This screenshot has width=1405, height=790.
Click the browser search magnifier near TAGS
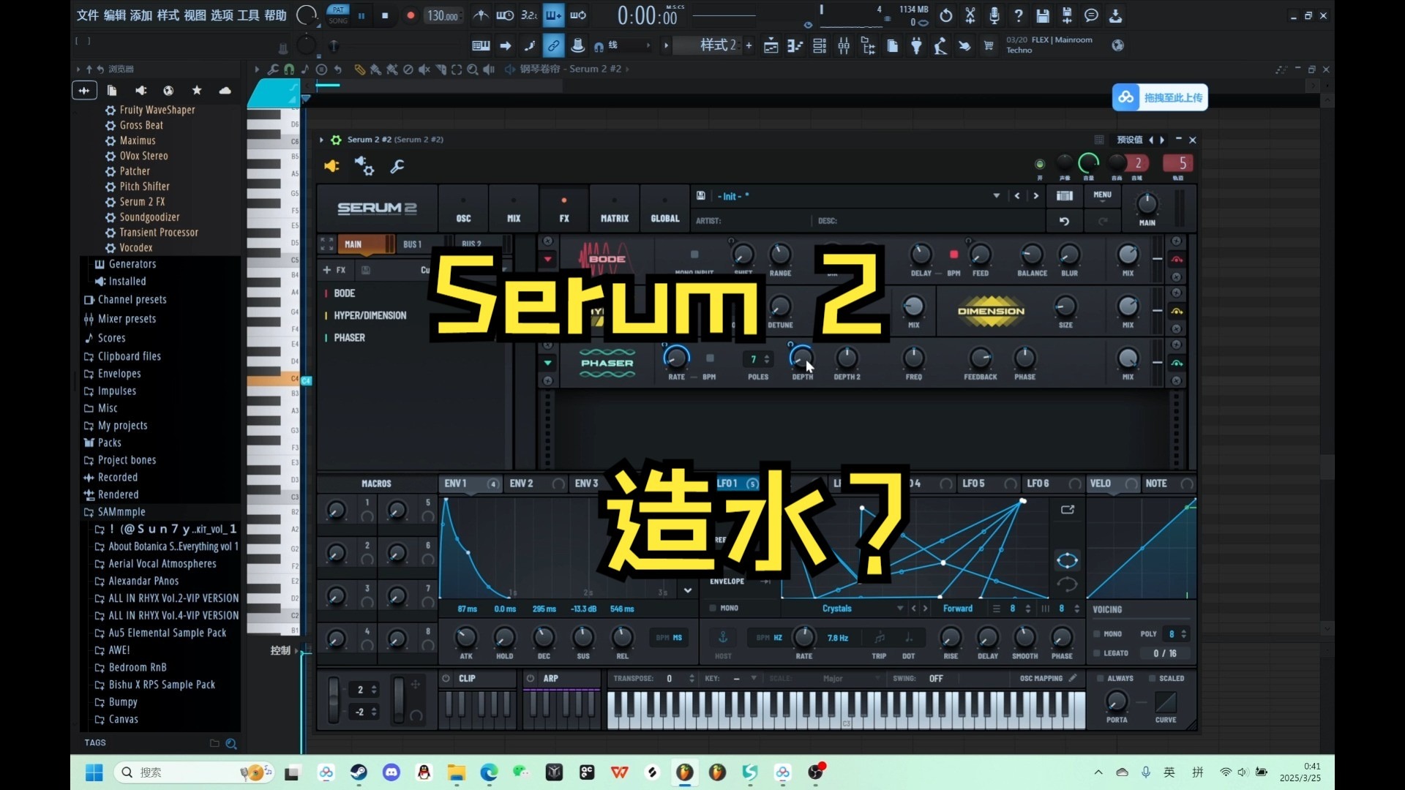pos(231,744)
